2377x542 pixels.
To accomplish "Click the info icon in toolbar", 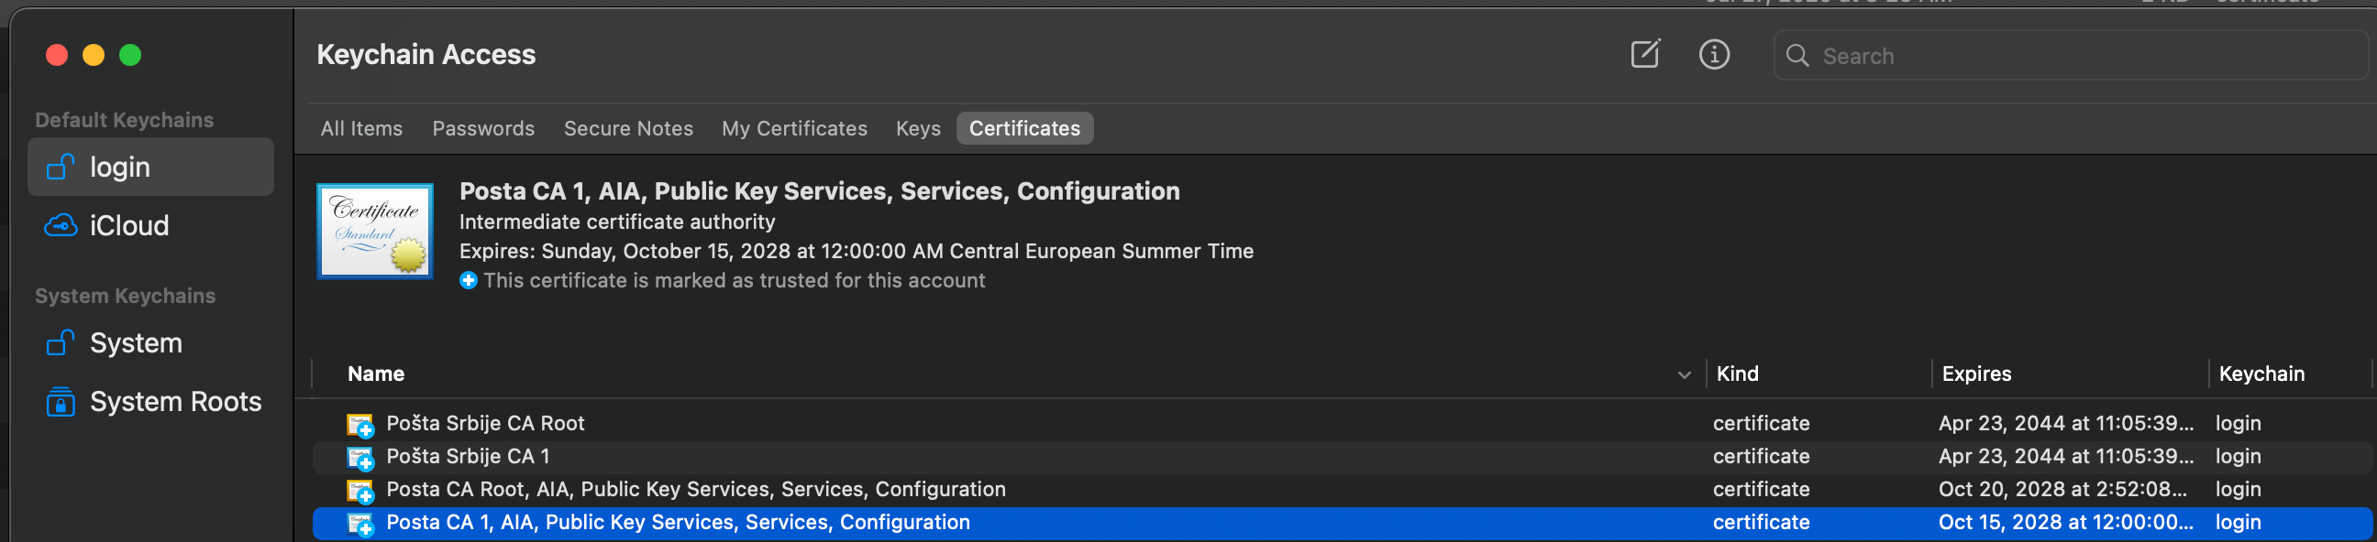I will tap(1714, 54).
